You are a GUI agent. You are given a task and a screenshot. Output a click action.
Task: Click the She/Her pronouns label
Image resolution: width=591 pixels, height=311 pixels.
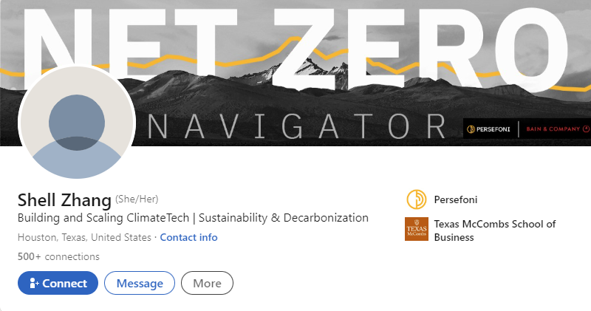click(x=137, y=199)
